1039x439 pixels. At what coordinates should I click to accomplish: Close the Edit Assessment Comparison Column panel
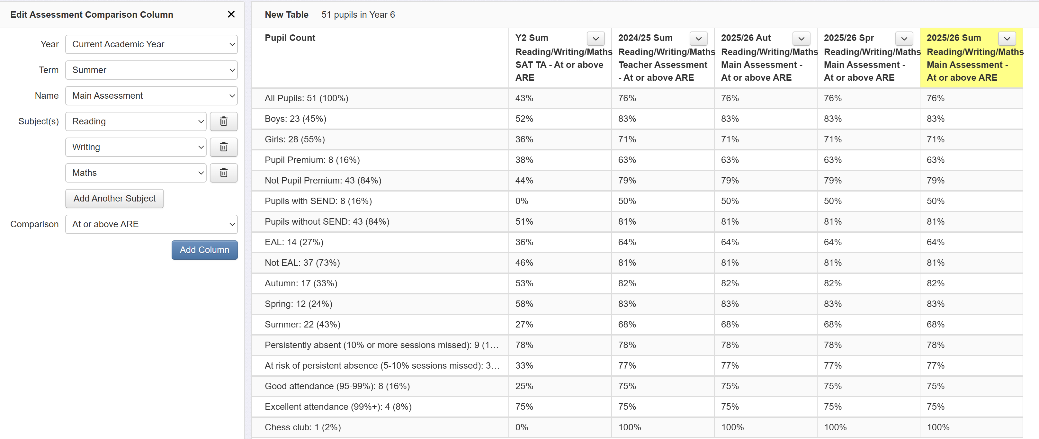click(231, 14)
